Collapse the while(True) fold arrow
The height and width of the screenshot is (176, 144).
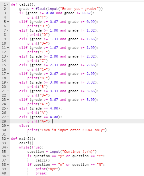pos(8,147)
